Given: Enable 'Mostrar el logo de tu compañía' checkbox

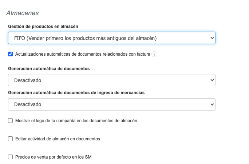Looking at the screenshot, I should pos(11,120).
